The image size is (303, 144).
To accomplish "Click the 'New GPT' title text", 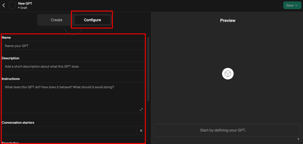I will point(25,4).
